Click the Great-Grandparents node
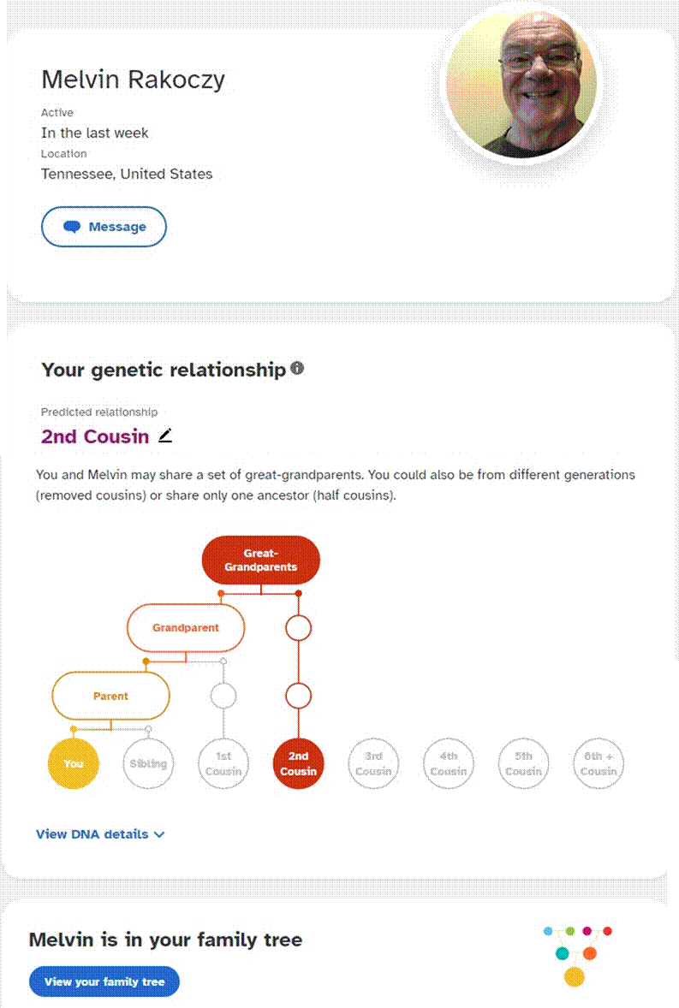Viewport: 679px width, 1008px height. pos(261,560)
